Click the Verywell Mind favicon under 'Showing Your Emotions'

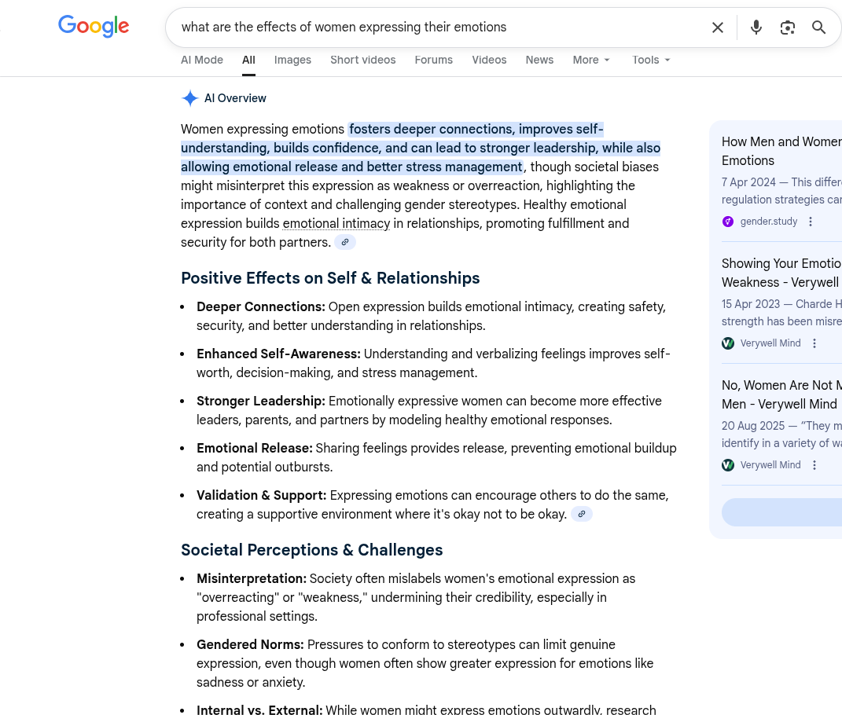pos(728,343)
